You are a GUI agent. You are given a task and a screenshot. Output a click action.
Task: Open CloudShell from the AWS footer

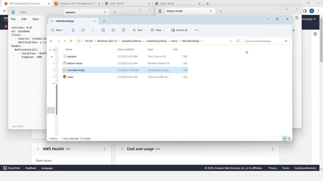[12, 168]
